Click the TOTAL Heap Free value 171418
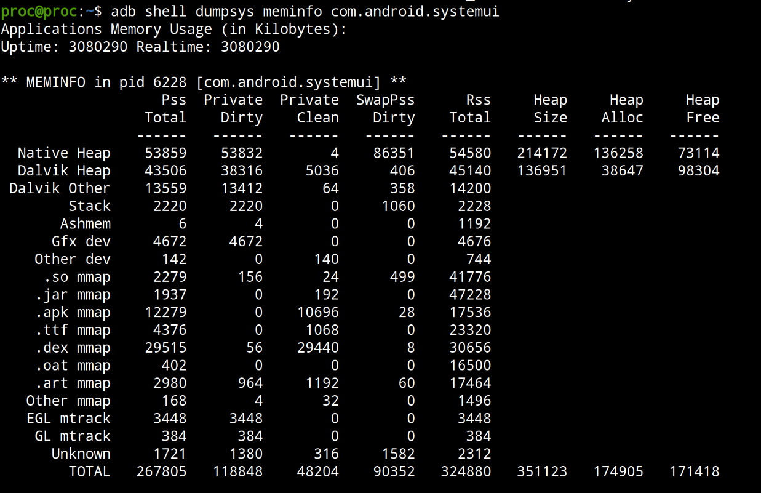This screenshot has width=761, height=493. (694, 472)
